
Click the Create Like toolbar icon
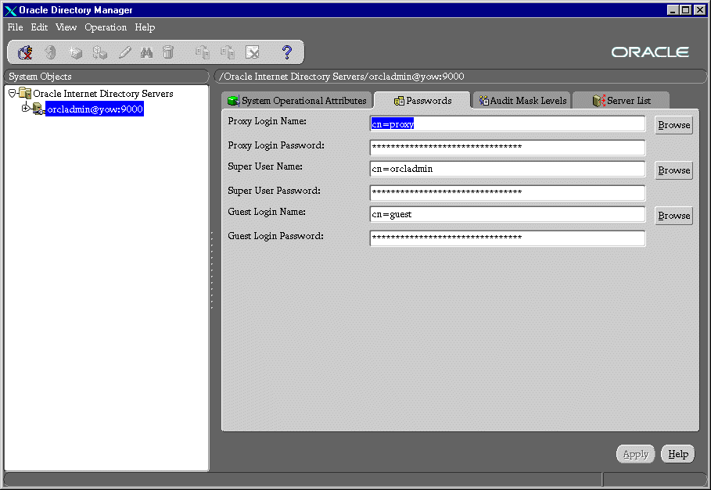(99, 52)
